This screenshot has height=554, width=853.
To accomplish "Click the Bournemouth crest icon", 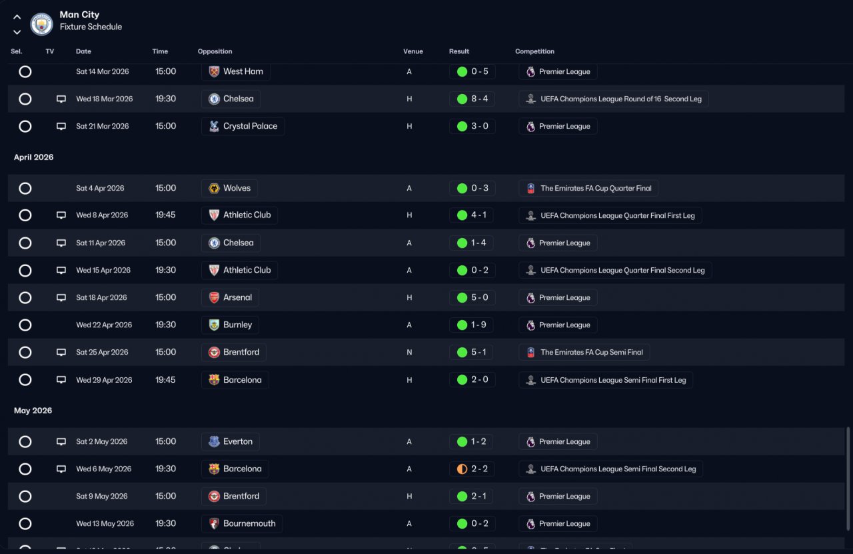I will [x=214, y=523].
